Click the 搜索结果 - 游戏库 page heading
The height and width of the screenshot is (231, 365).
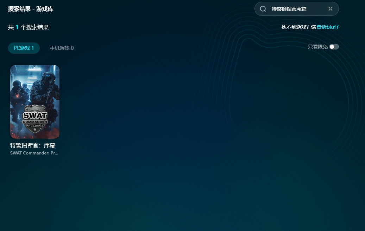click(x=31, y=9)
